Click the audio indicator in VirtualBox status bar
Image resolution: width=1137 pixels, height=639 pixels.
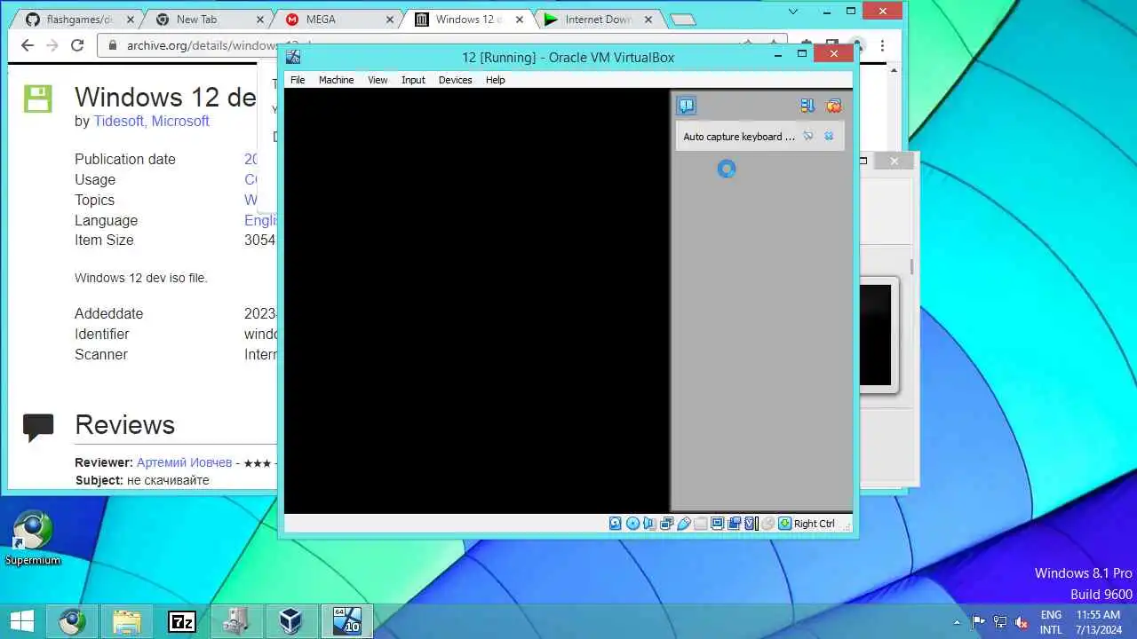(x=649, y=524)
